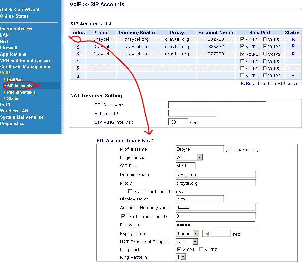
Task: Click the SIP PING interval field
Action: click(178, 122)
